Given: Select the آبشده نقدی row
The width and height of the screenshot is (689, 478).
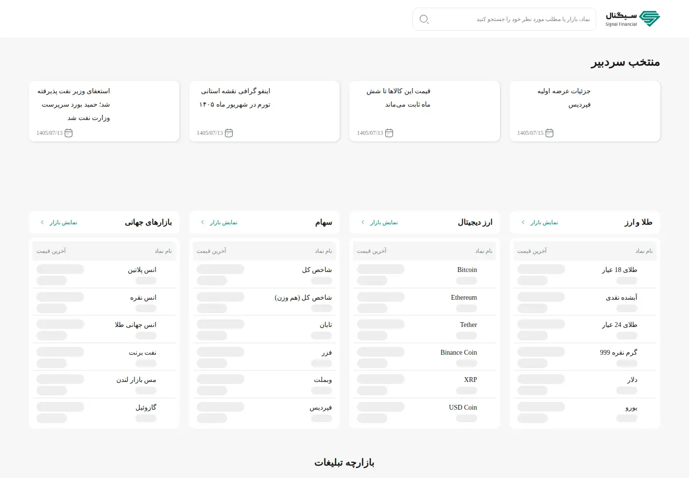Looking at the screenshot, I should tap(585, 302).
